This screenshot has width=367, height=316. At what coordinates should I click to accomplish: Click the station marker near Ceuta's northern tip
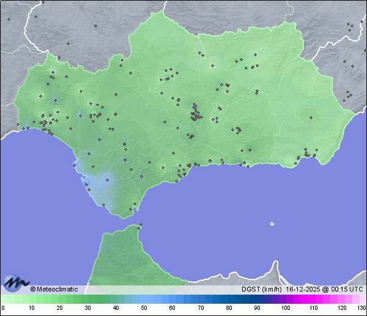click(140, 226)
